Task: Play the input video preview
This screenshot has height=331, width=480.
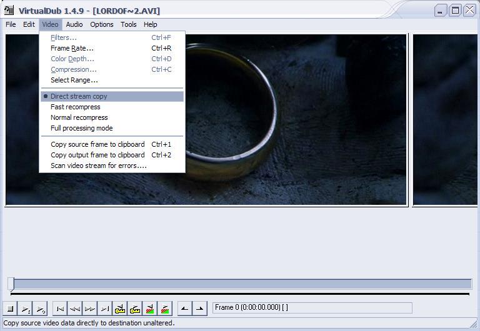Action: tap(26, 309)
